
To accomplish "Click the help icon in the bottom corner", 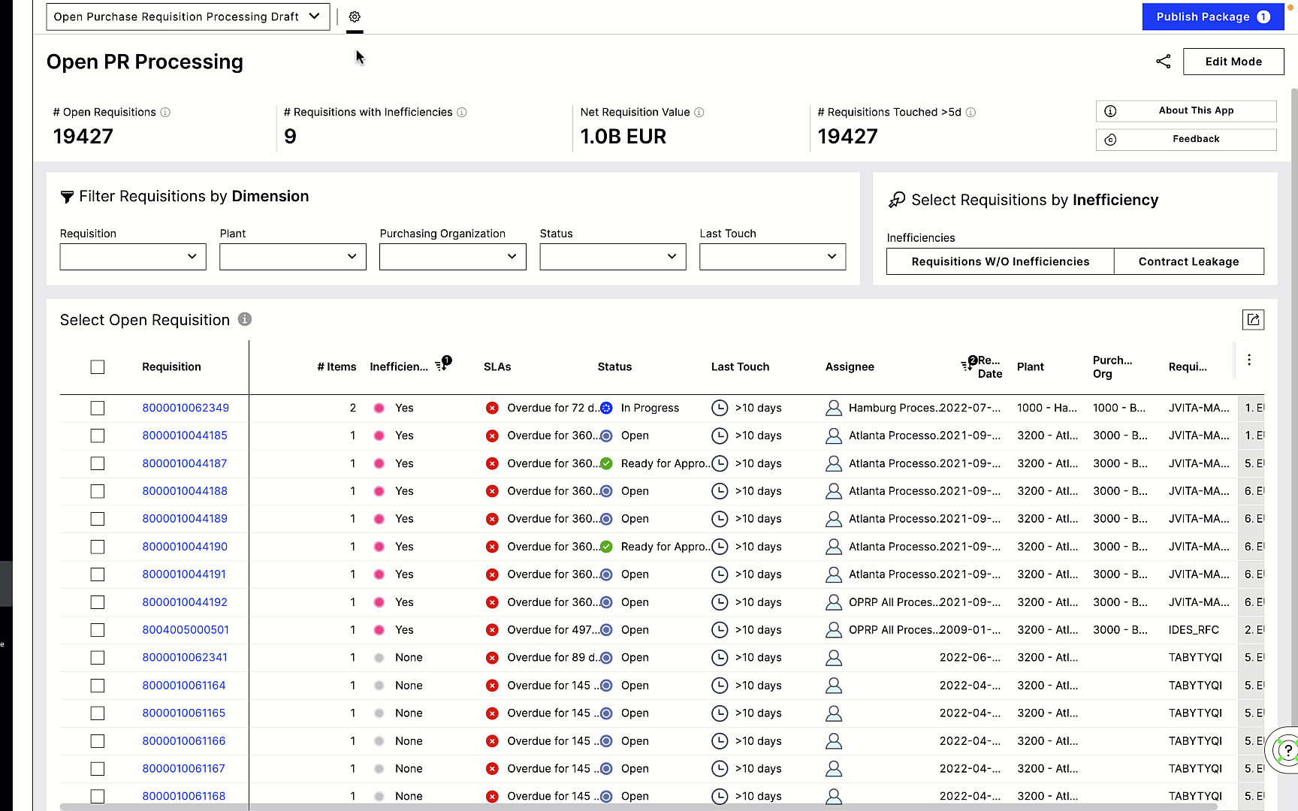I will 1287,750.
